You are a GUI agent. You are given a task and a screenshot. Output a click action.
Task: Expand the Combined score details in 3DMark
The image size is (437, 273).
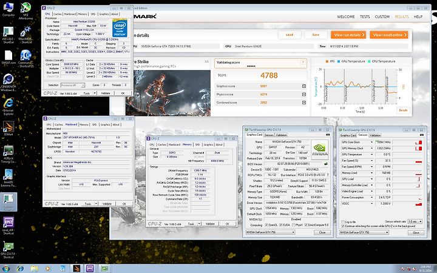coord(304,103)
